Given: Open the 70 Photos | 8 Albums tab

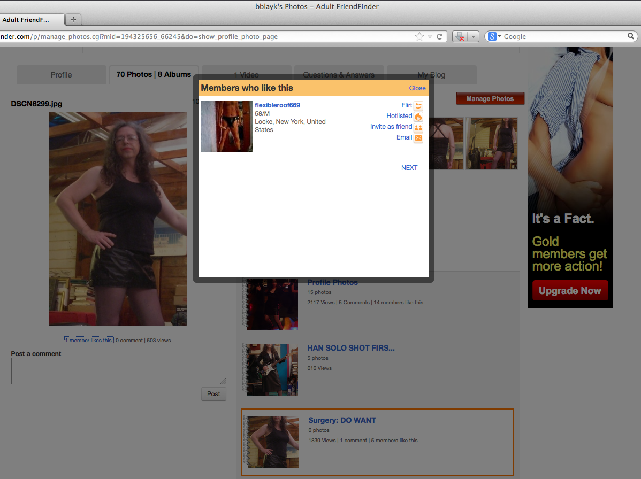Looking at the screenshot, I should pyautogui.click(x=154, y=74).
